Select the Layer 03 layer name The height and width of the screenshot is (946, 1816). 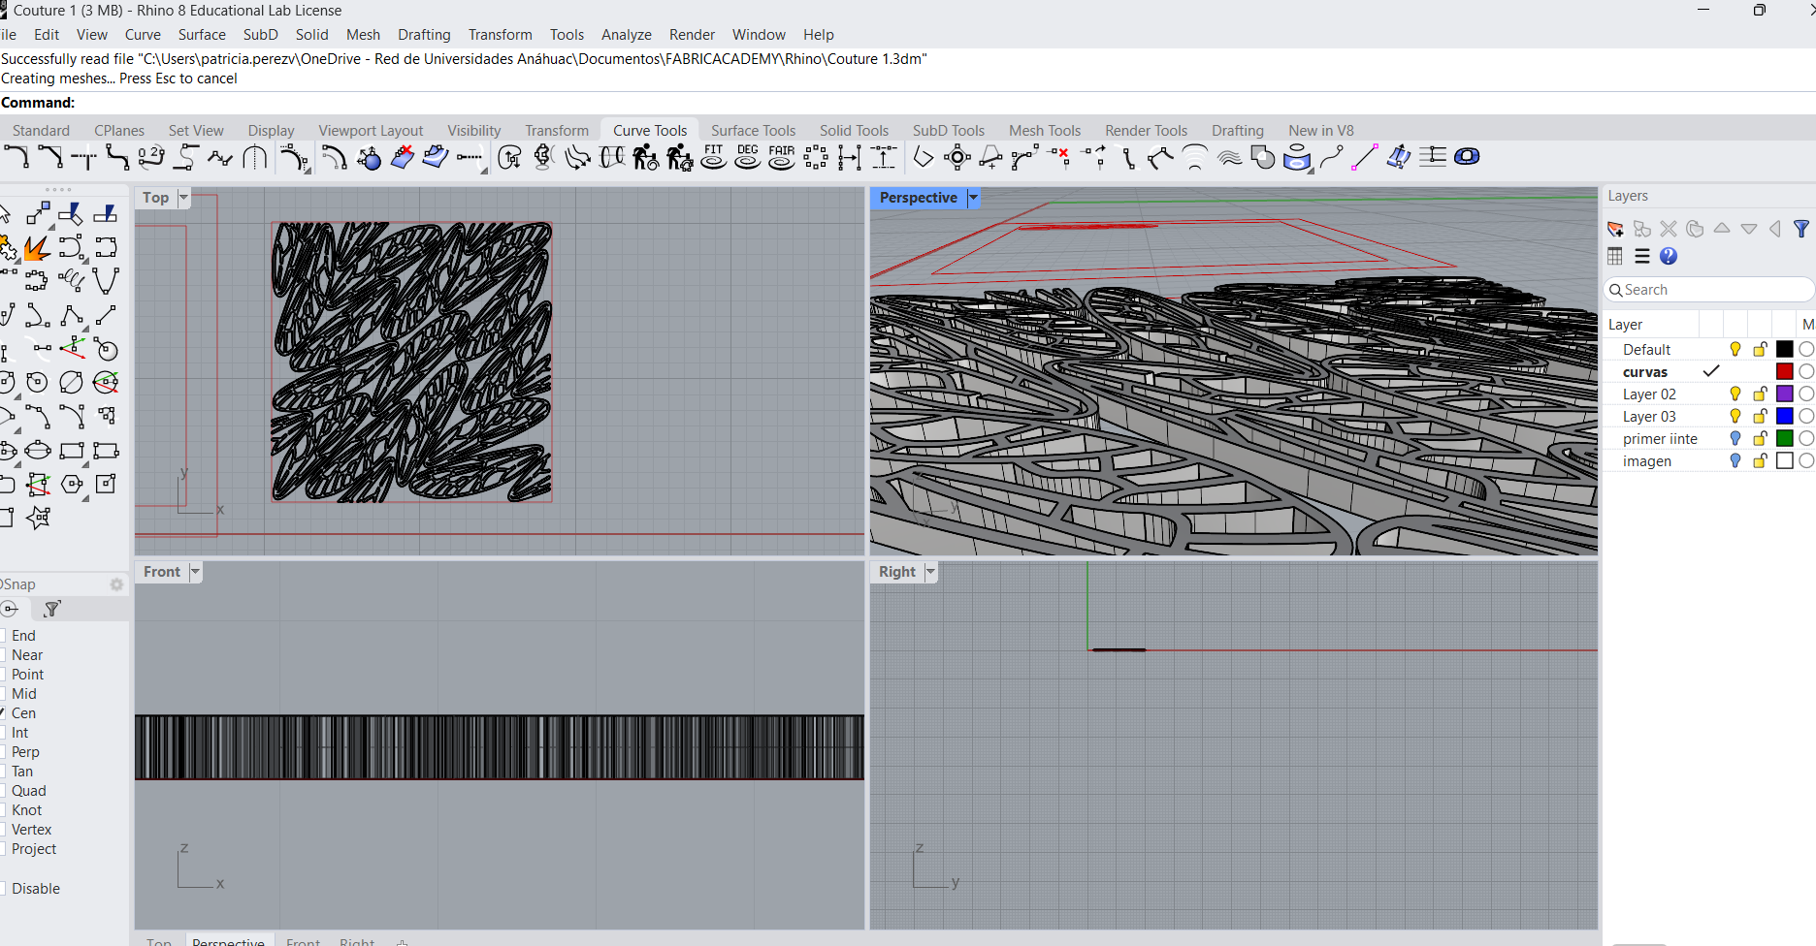1649,417
